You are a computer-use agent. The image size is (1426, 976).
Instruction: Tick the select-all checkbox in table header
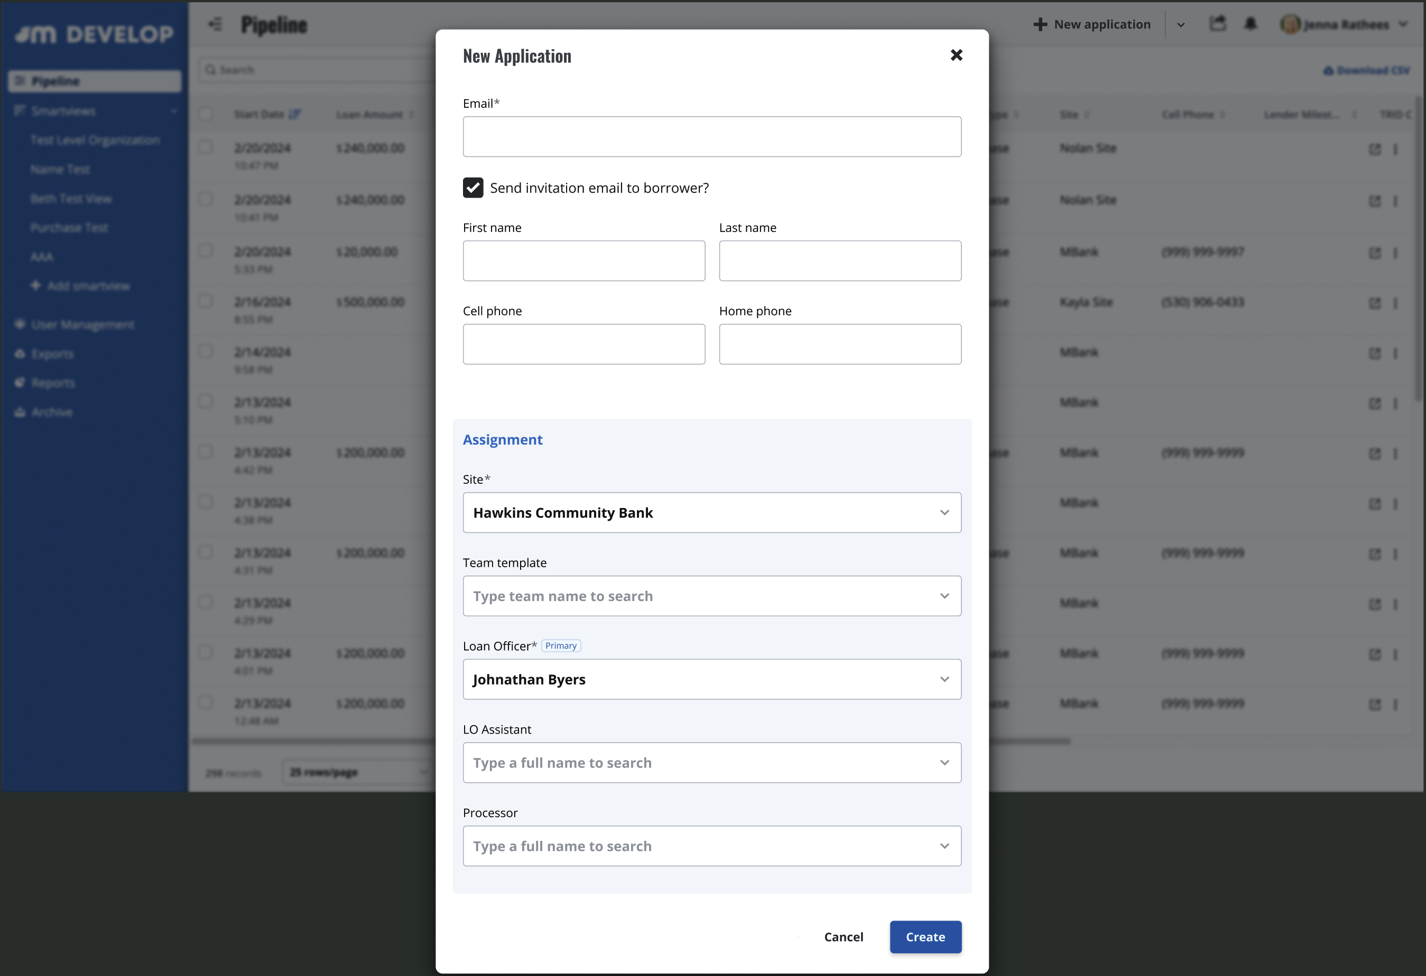click(x=206, y=114)
